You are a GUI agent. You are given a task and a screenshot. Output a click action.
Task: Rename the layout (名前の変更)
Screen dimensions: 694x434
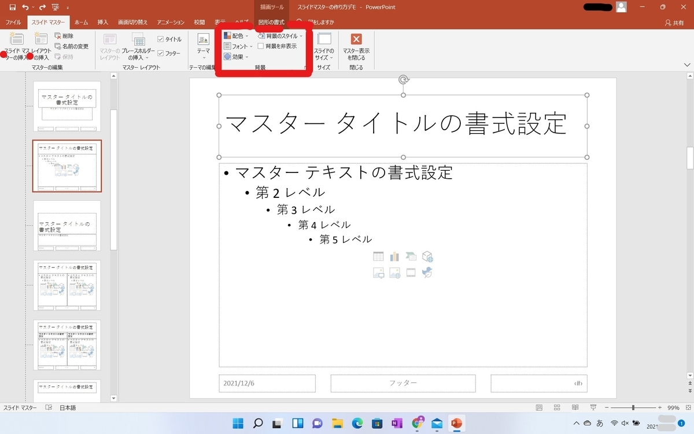72,46
